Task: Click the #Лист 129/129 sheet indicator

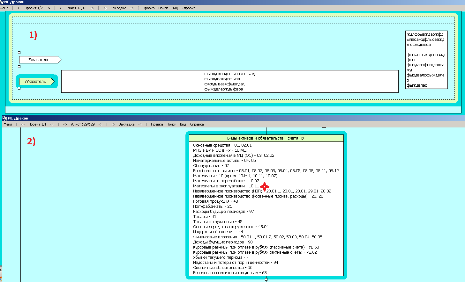Action: point(83,124)
